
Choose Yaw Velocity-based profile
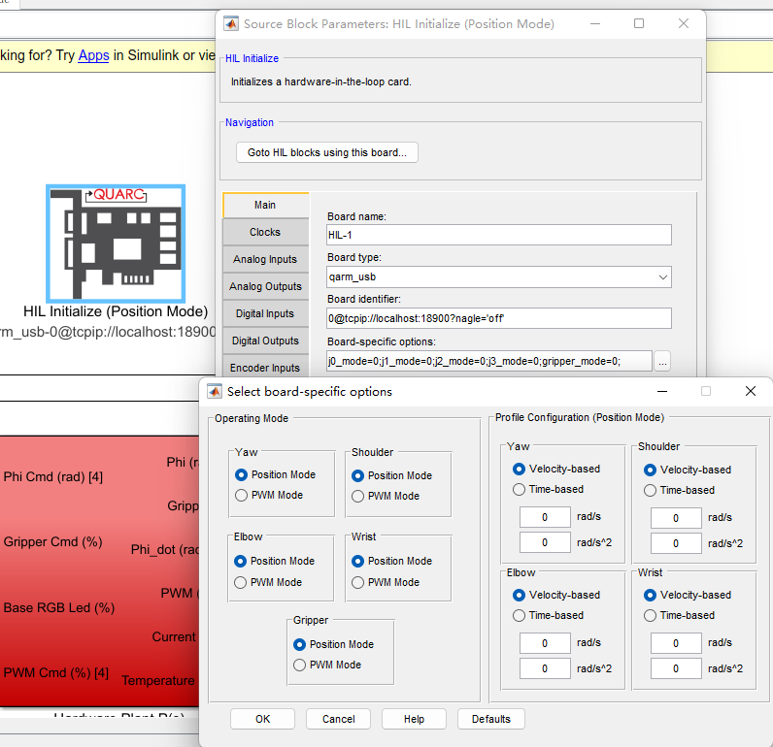click(519, 469)
